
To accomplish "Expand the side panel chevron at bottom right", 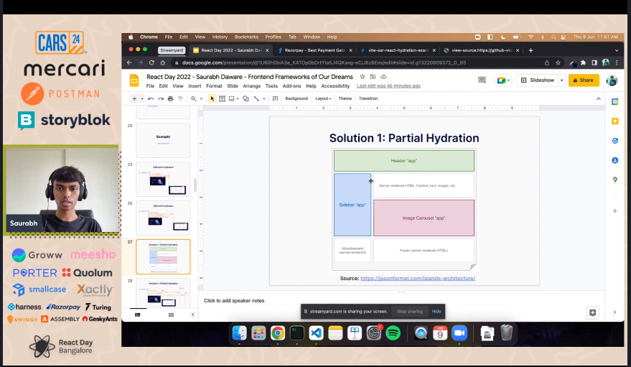I will coord(614,312).
